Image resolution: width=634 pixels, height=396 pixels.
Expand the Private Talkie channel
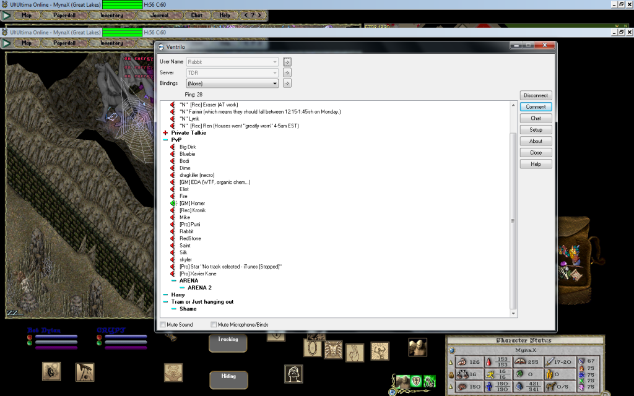click(x=165, y=133)
